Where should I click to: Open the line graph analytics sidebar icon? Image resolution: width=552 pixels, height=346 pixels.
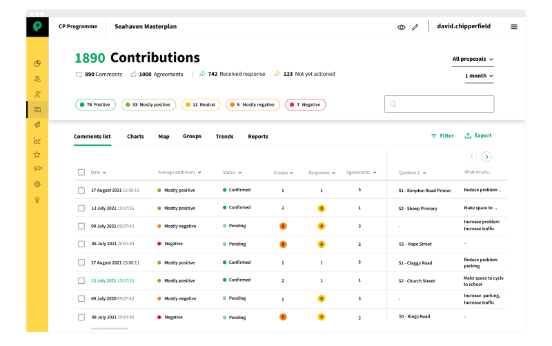(37, 140)
